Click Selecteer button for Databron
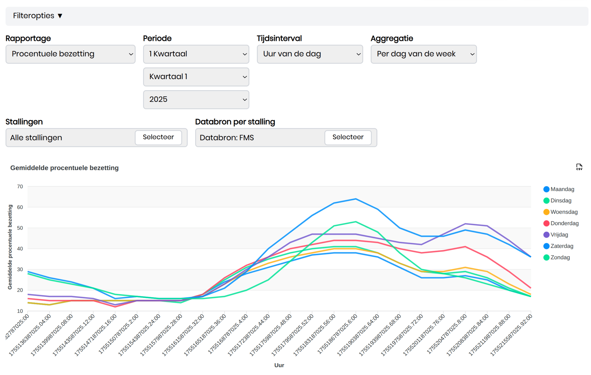Image resolution: width=591 pixels, height=375 pixels. [348, 137]
